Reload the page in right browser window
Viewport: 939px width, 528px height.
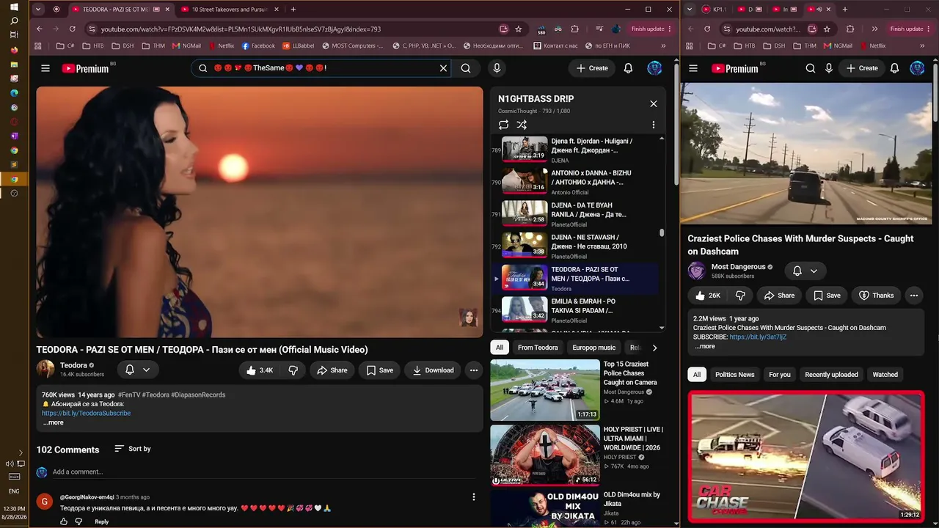pos(707,29)
